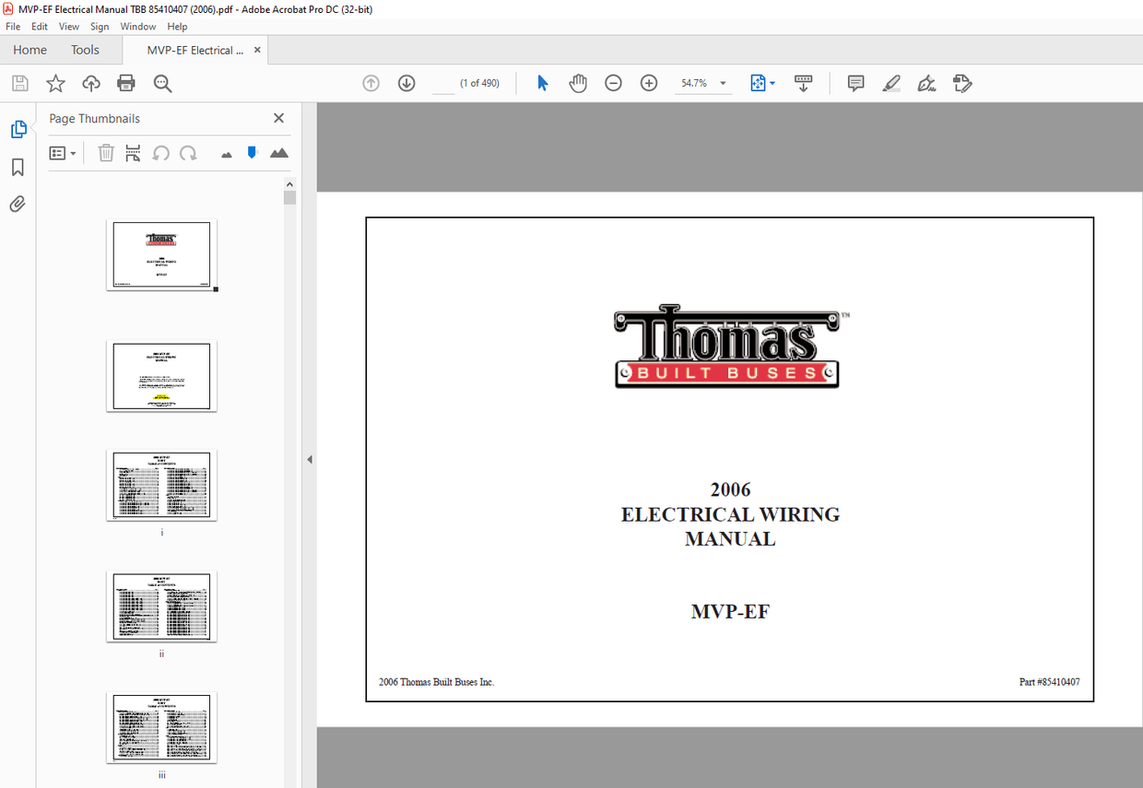Viewport: 1143px width, 788px height.
Task: Expand the thumbnails Options menu dropdown
Action: click(x=63, y=153)
